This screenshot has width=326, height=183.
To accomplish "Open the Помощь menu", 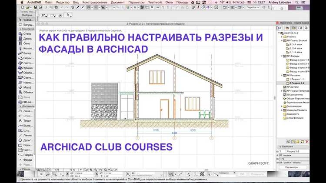I will point(182,2).
